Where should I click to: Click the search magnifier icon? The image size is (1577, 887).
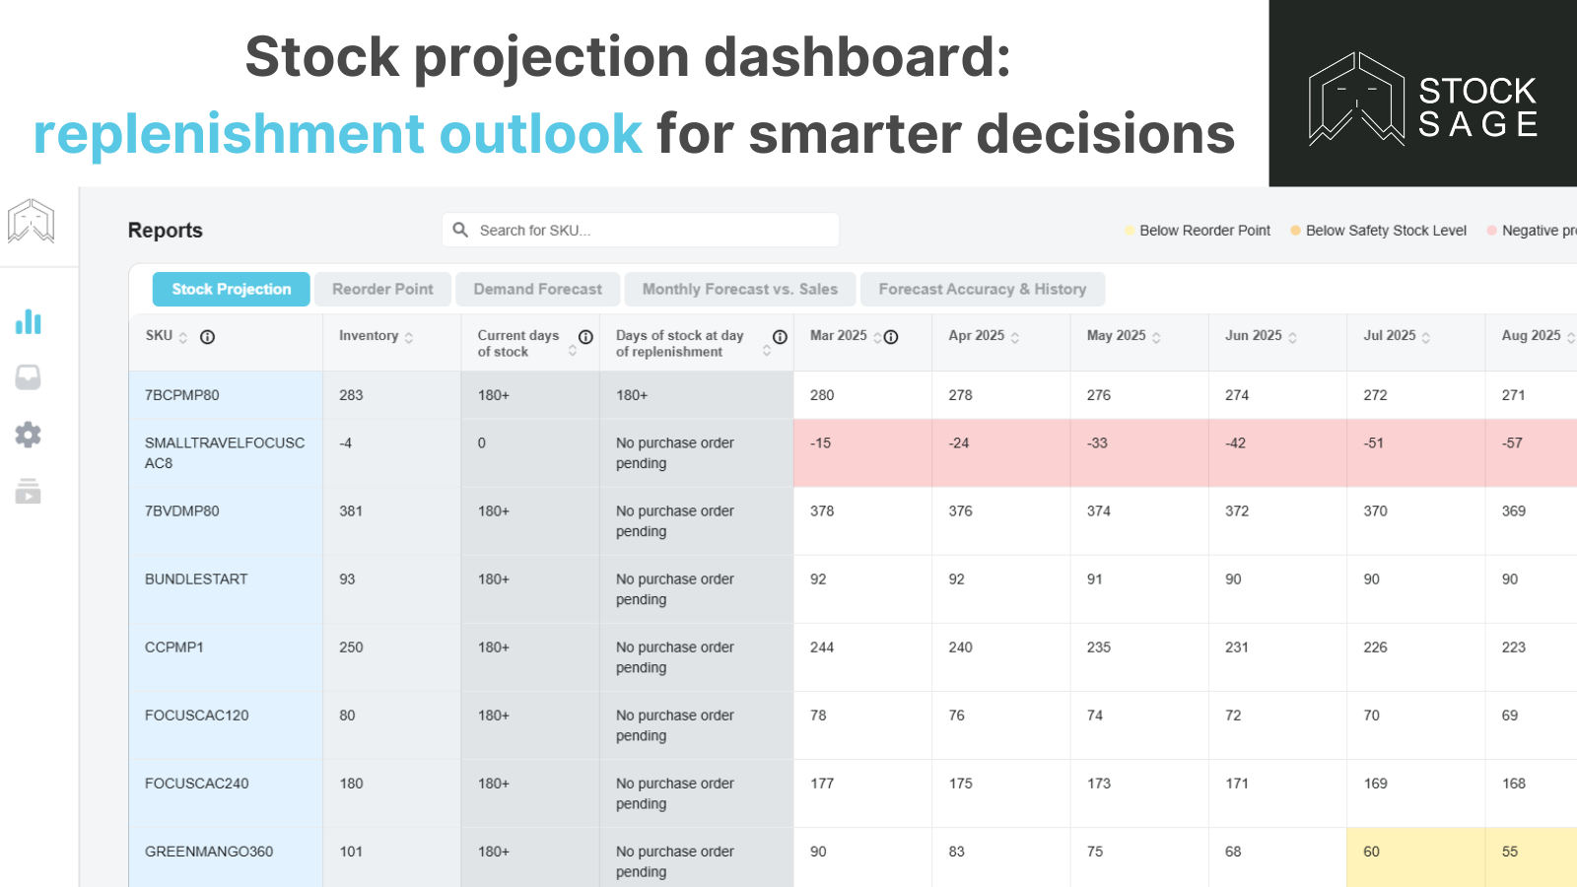(x=460, y=230)
